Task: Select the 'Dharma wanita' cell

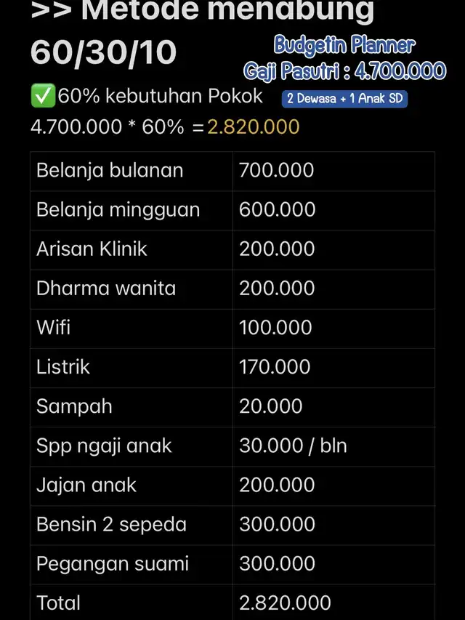Action: point(132,289)
